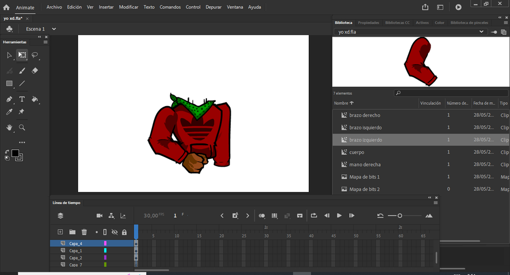Select the Lasso tool
The height and width of the screenshot is (275, 510).
[x=35, y=55]
